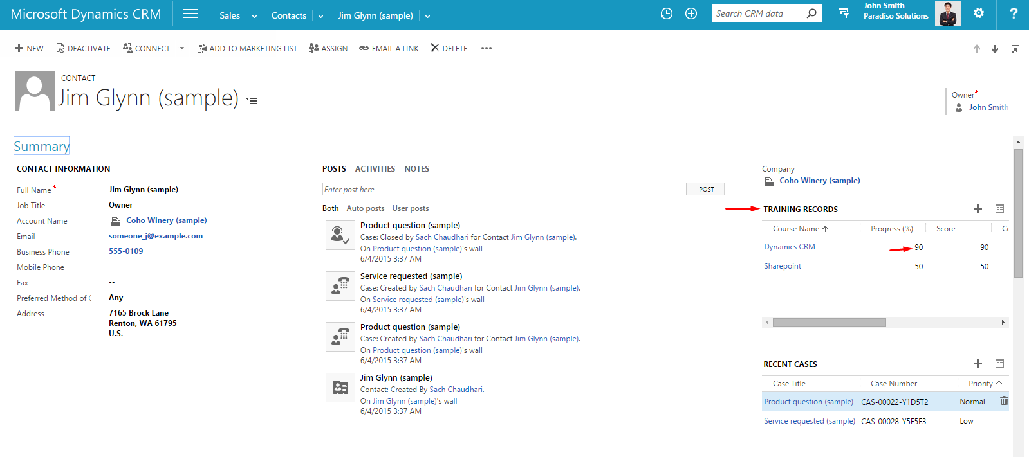Click the owner John Smith link
The image size is (1029, 457).
[988, 107]
